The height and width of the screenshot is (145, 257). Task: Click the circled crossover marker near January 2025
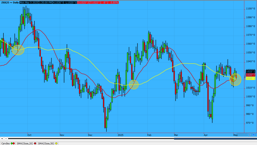134,84
